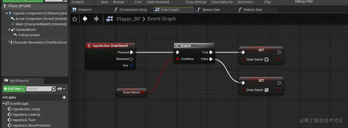The height and width of the screenshot is (128, 348).
Task: Collapse the Capsule Component tree
Action: pyautogui.click(x=6, y=13)
